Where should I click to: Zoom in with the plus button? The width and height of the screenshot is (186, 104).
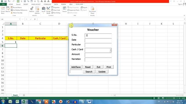coord(180,98)
